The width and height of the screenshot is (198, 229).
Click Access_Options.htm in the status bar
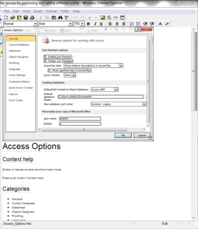click(x=17, y=224)
